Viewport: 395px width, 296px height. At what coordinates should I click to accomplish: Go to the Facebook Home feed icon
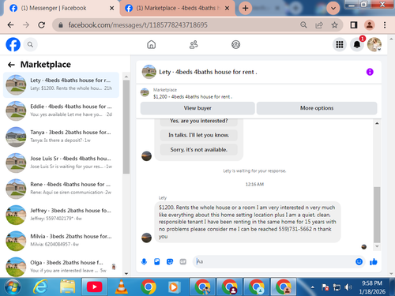151,45
